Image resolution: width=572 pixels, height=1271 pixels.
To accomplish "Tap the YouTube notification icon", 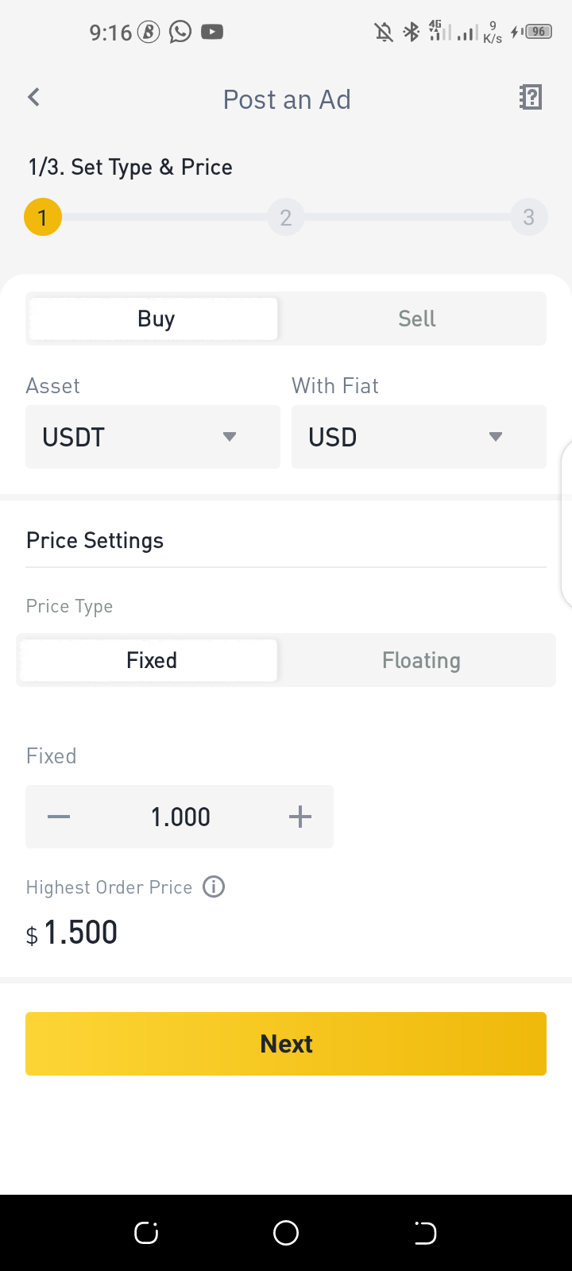I will (x=212, y=32).
